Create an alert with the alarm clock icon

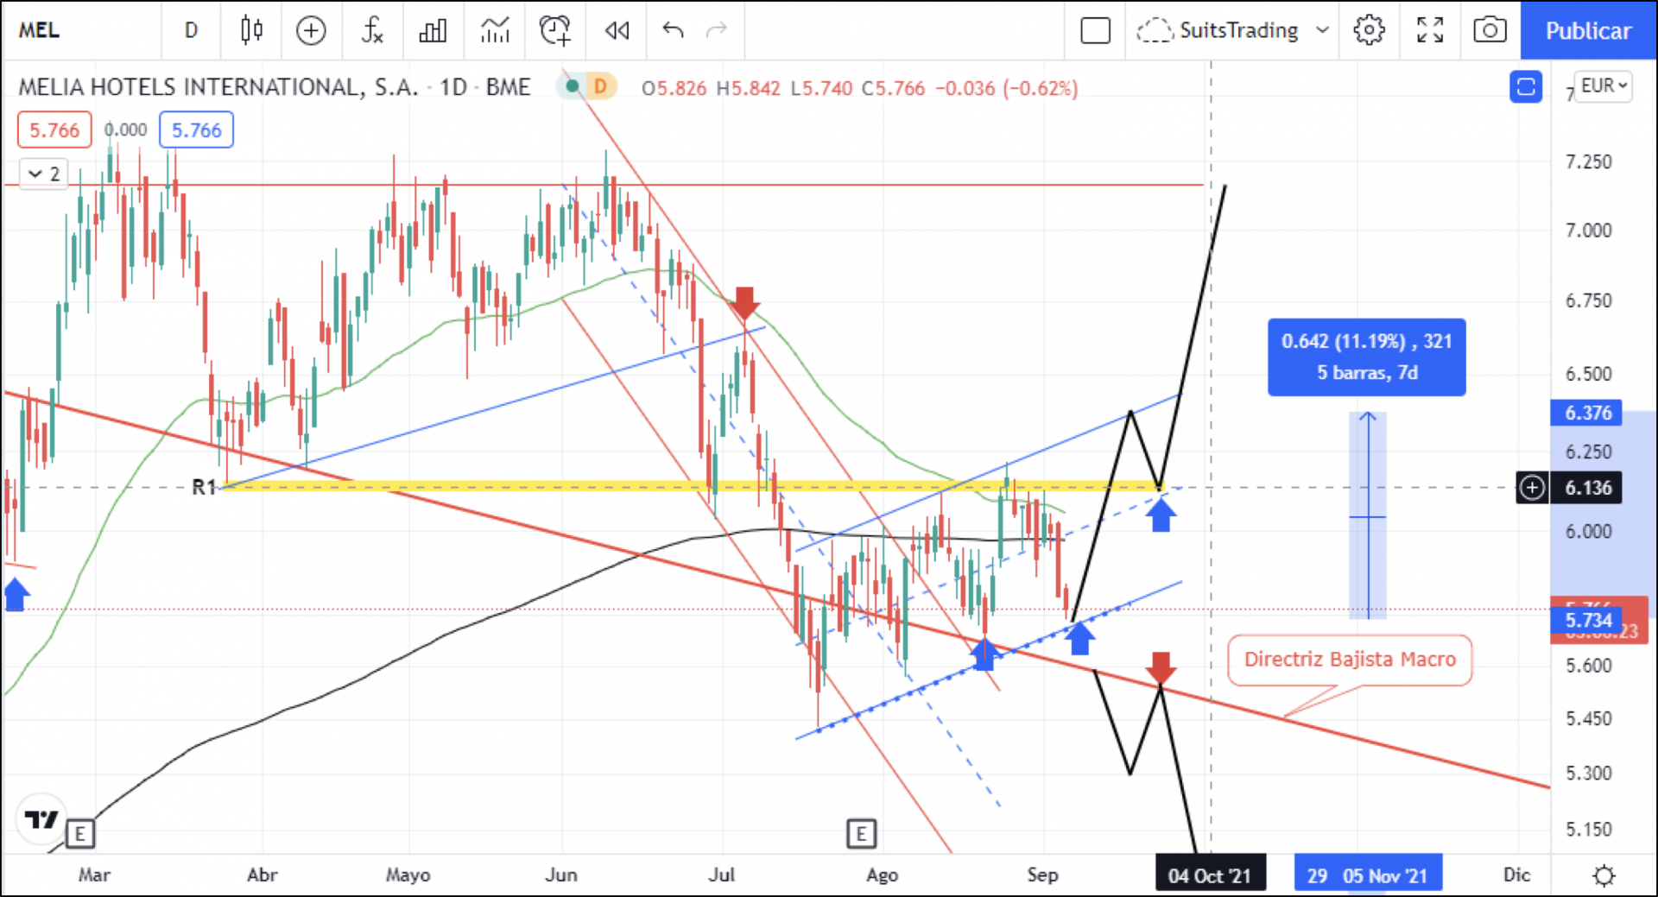point(554,31)
